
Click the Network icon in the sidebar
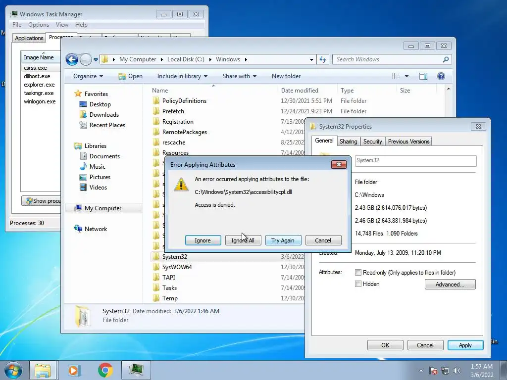(x=78, y=229)
